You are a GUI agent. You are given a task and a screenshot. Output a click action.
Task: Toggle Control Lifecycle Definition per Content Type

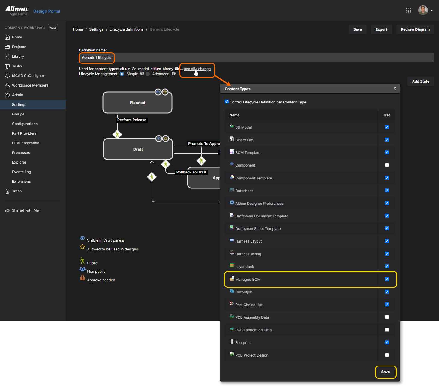coord(227,102)
